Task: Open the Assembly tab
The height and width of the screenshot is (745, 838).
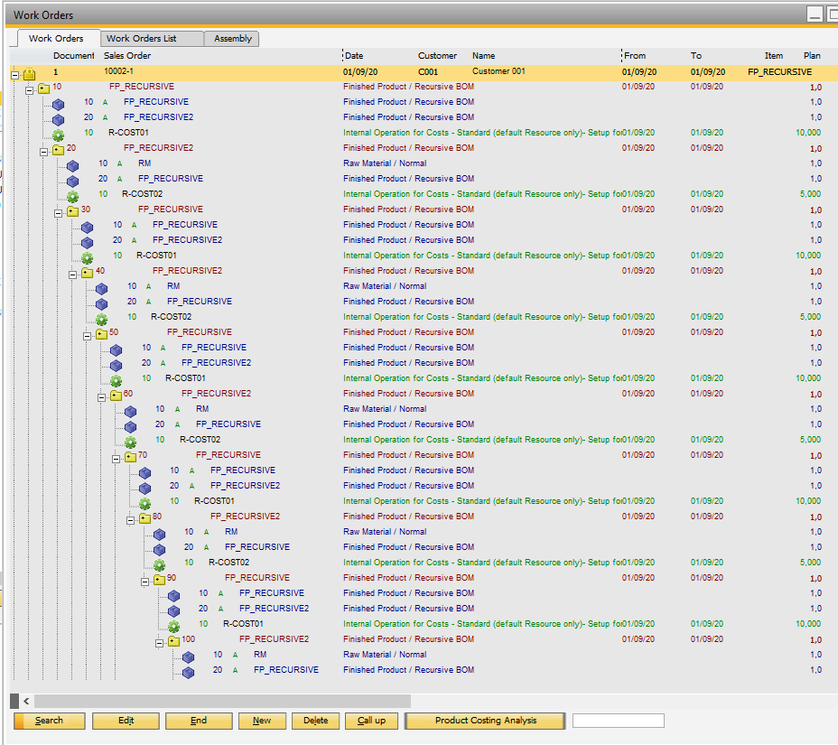Action: coord(231,39)
